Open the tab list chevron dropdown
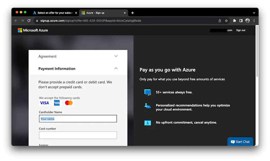270x161 pixels. (254, 13)
